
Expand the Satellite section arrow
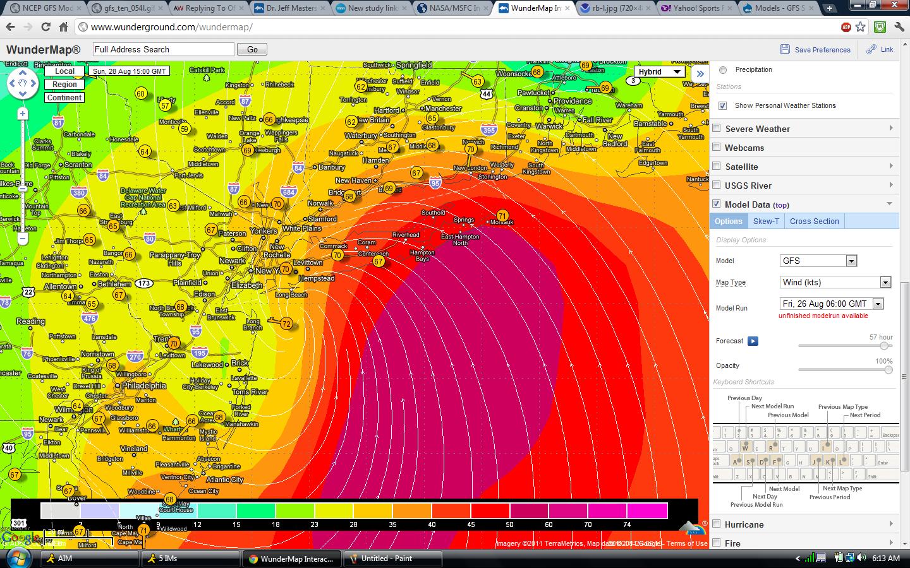(891, 166)
